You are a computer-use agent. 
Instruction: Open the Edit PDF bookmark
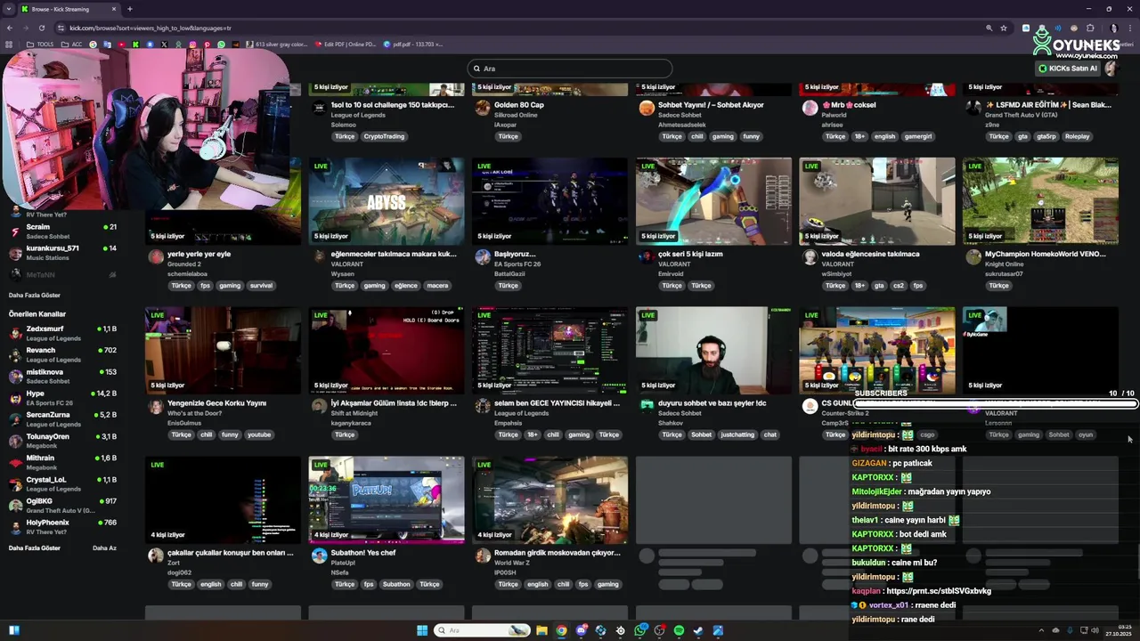click(347, 44)
